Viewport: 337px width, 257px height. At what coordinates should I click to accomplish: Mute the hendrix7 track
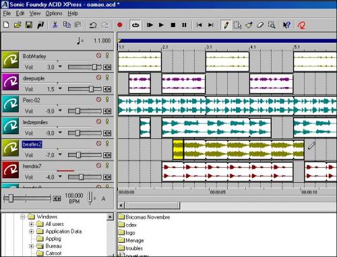pyautogui.click(x=98, y=165)
